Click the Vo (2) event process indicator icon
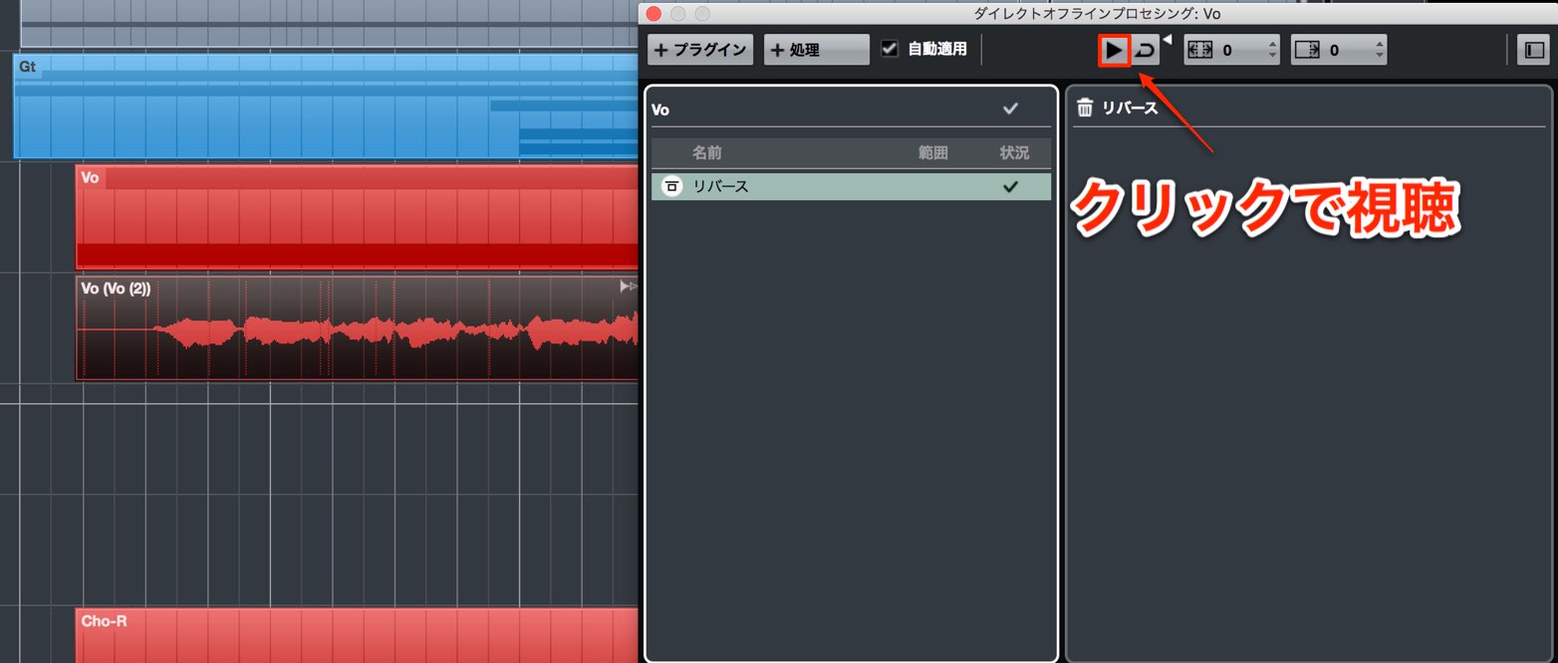Image resolution: width=1558 pixels, height=663 pixels. click(628, 287)
